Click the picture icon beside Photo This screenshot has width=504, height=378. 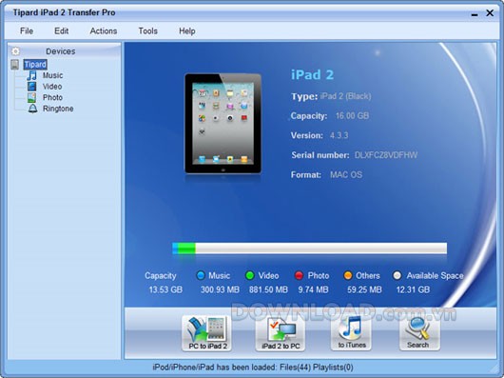pos(31,97)
